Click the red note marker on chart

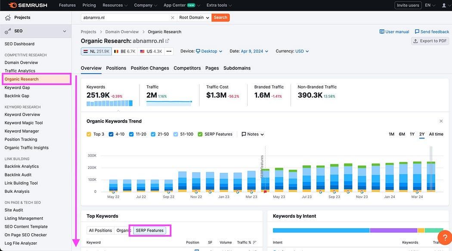[265, 191]
